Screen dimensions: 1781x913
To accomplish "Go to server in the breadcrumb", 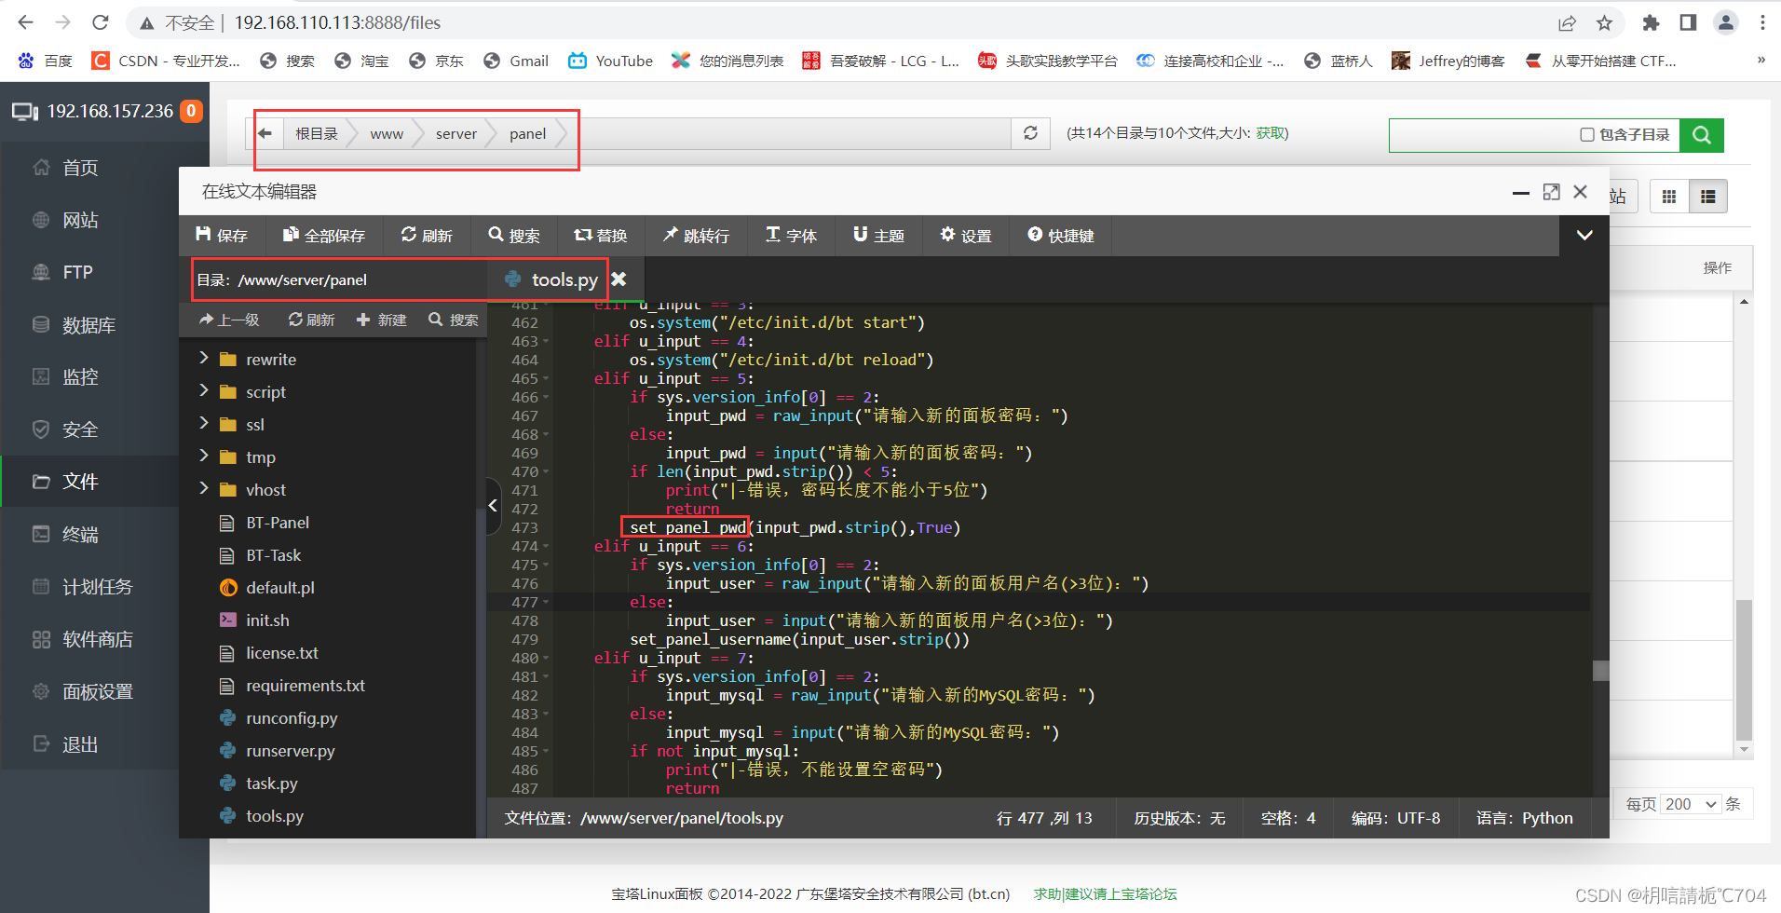I will [456, 133].
